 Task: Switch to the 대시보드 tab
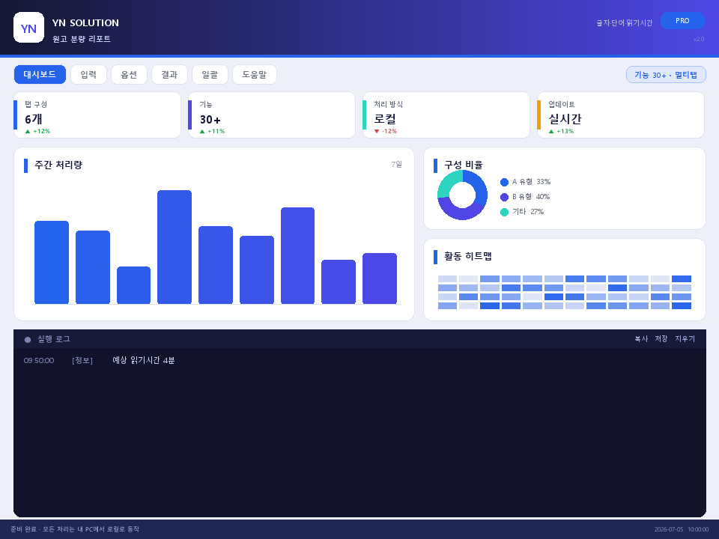tap(40, 74)
